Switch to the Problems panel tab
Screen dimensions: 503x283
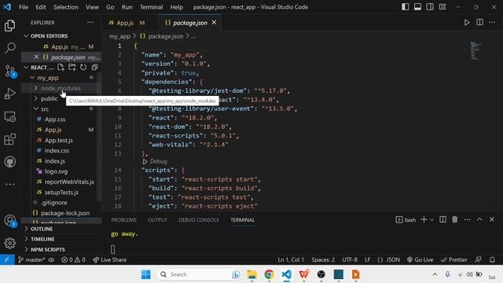click(x=123, y=220)
